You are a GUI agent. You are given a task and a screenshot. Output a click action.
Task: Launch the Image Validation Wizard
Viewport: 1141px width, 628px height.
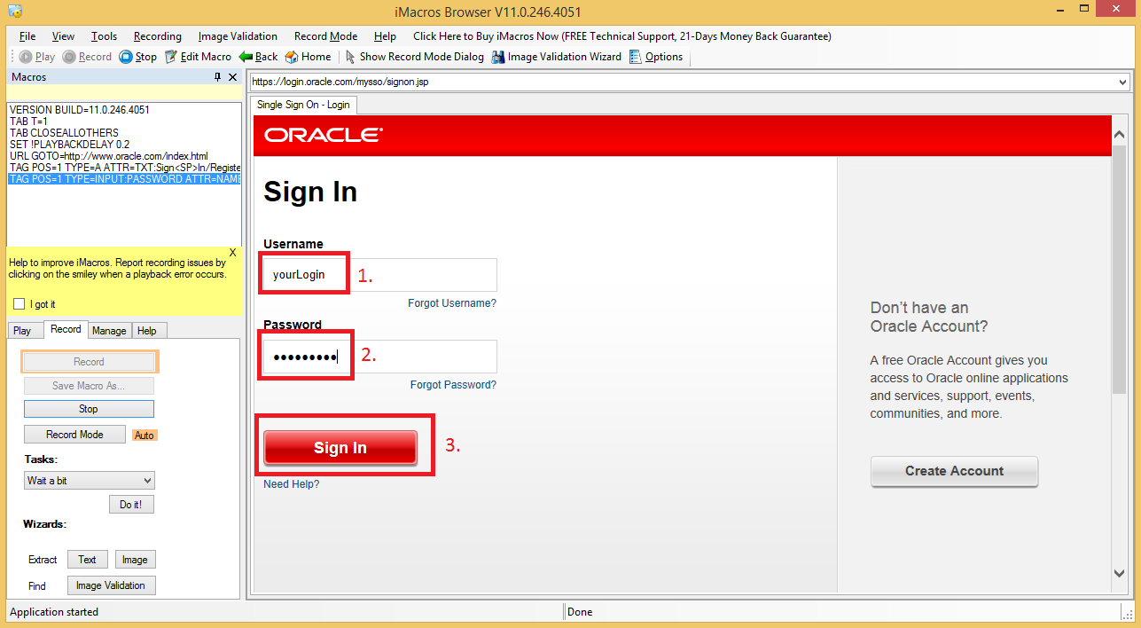pos(557,57)
